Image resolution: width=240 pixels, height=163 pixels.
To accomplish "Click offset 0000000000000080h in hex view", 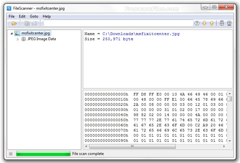I will [x=106, y=135].
